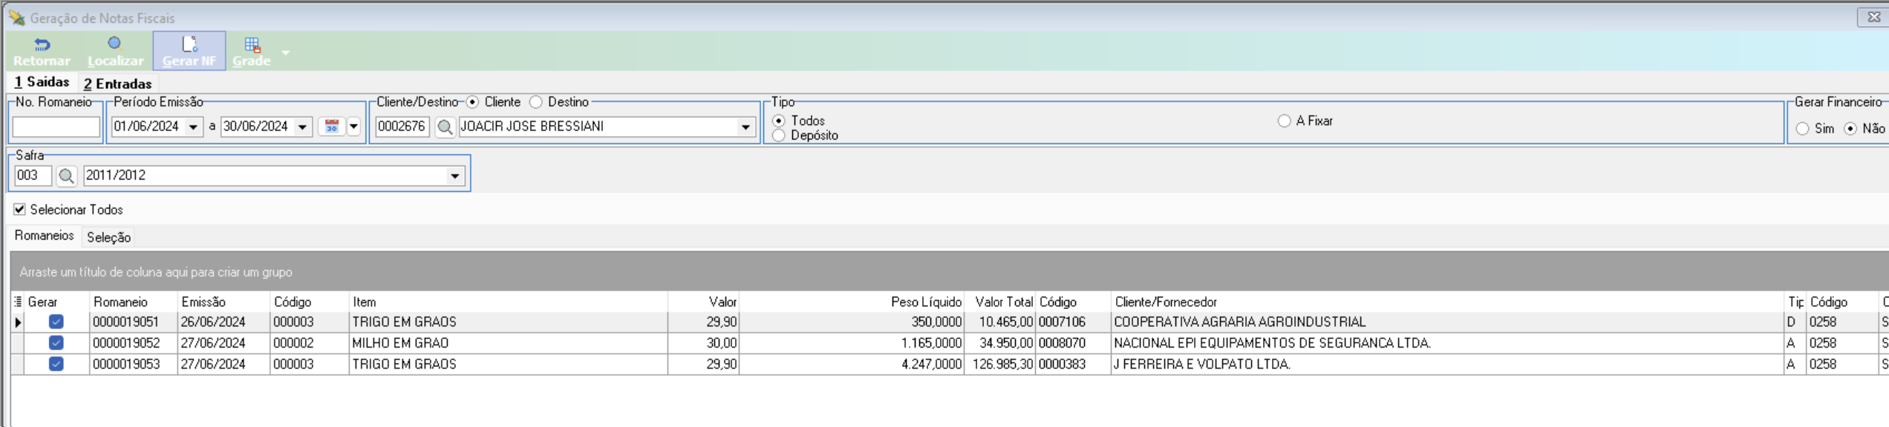Image resolution: width=1889 pixels, height=427 pixels.
Task: Uncheck Gerar for romaneio 0000019052
Action: [x=56, y=342]
